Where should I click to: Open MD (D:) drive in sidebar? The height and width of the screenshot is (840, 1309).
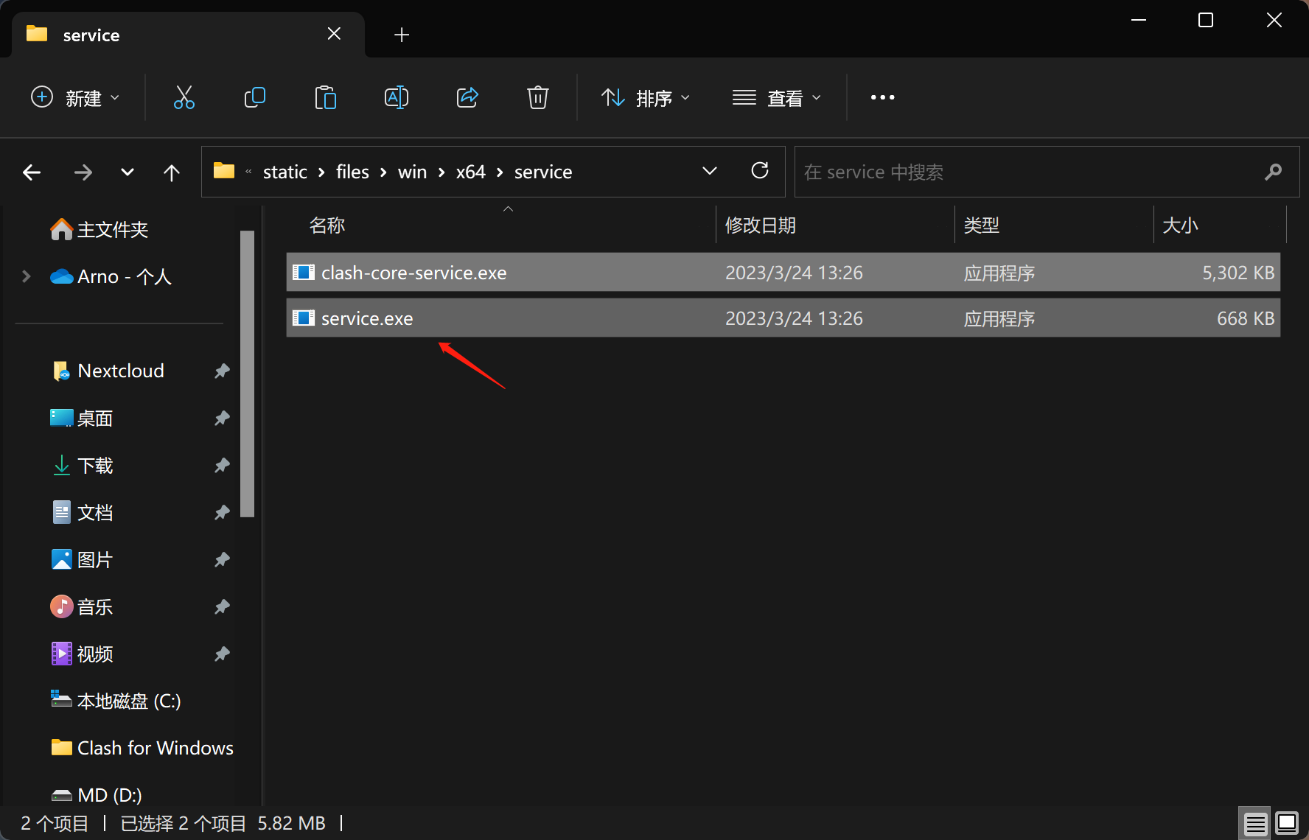pos(97,795)
